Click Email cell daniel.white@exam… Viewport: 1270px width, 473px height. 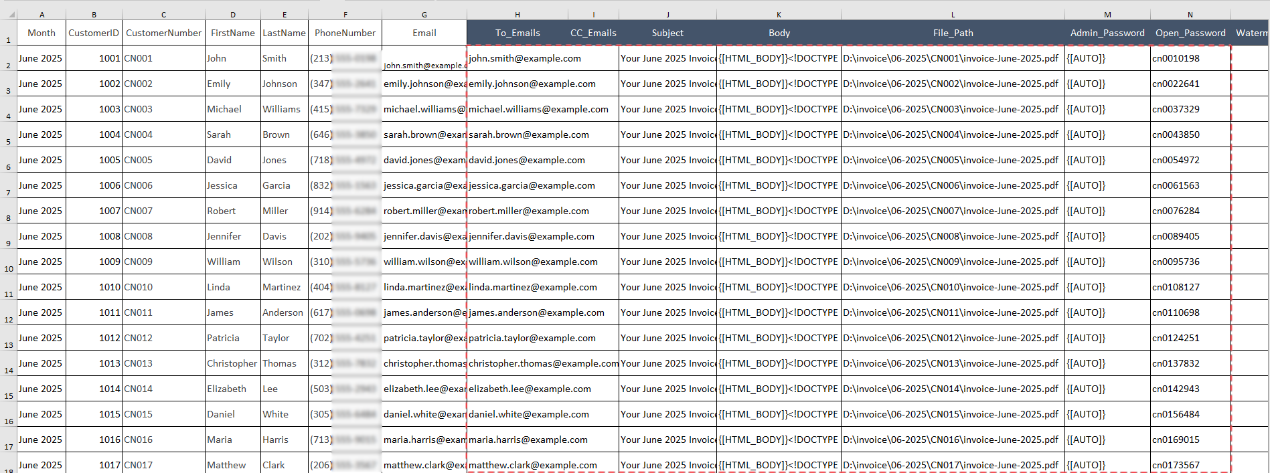[424, 414]
